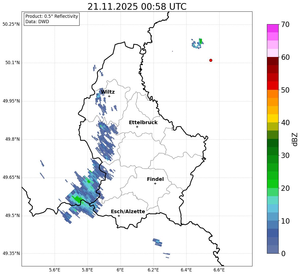The width and height of the screenshot is (301, 275).
Task: Click the yellow colorbar segment at 40
Action: click(273, 118)
